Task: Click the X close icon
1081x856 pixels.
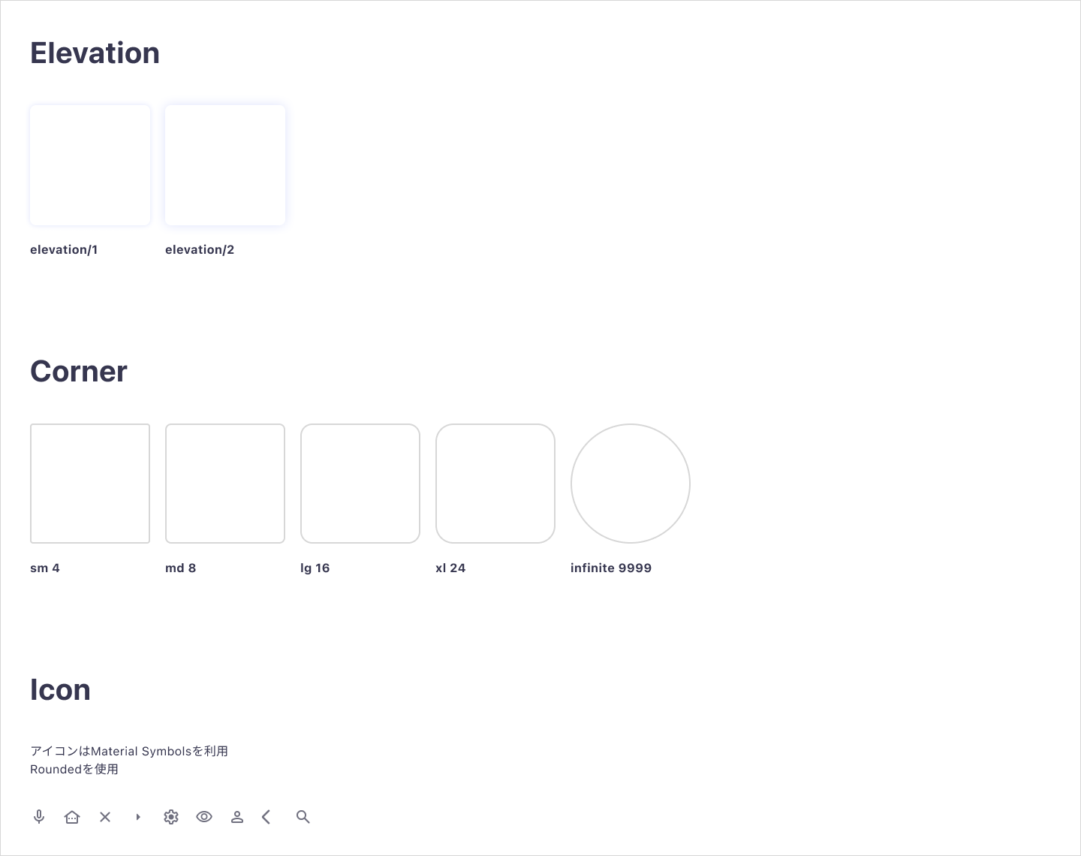Action: (105, 817)
